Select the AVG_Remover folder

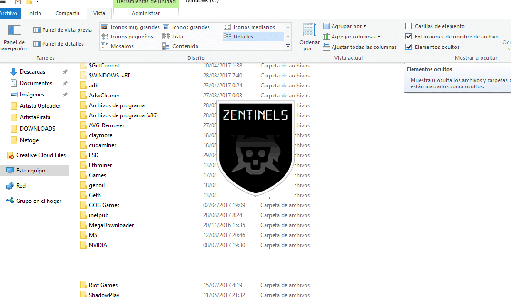point(106,125)
